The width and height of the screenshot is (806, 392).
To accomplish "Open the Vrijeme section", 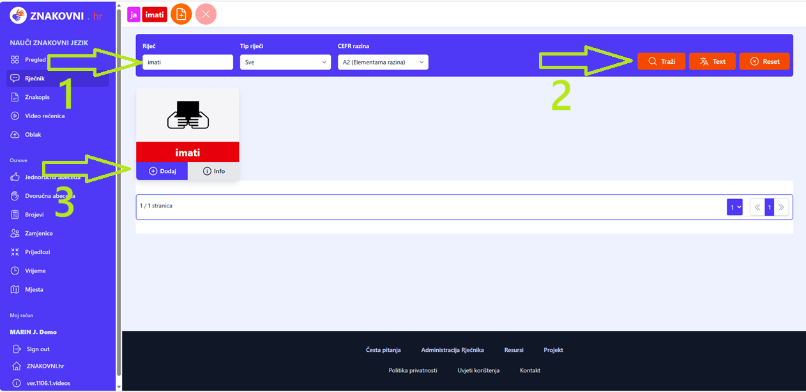I will [x=35, y=271].
